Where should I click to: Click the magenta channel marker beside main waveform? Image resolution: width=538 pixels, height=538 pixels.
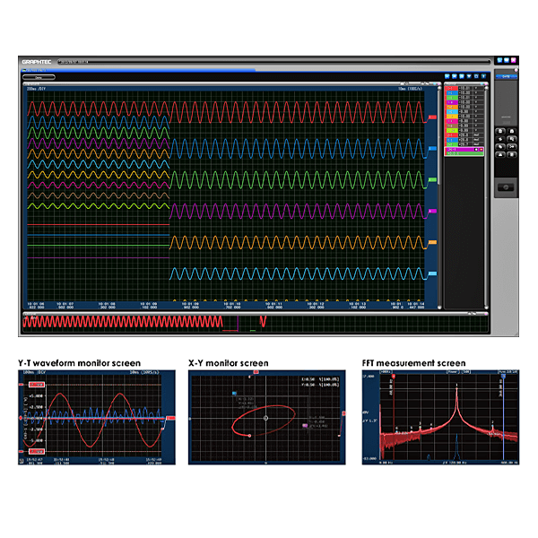click(432, 212)
